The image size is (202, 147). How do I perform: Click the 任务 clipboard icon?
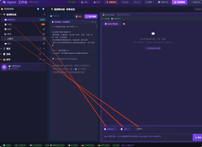[x=4, y=54]
